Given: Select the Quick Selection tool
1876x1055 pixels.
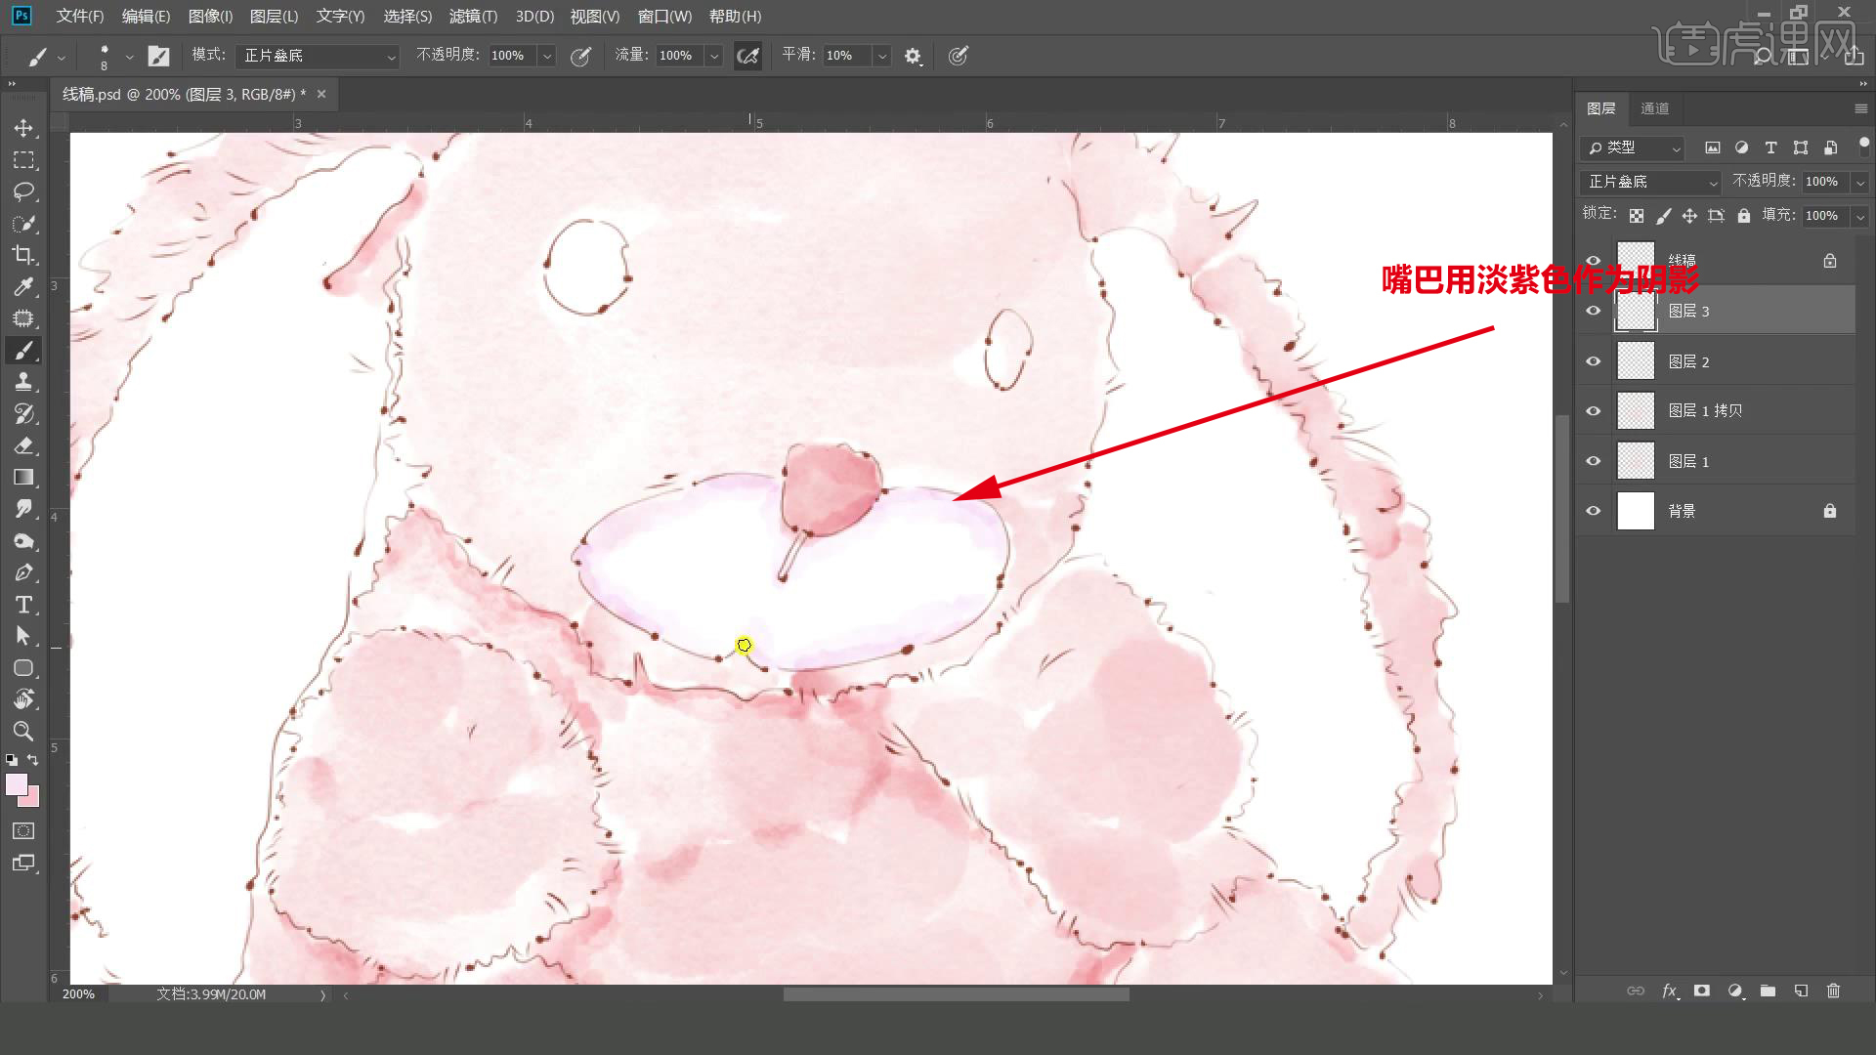Looking at the screenshot, I should point(23,224).
